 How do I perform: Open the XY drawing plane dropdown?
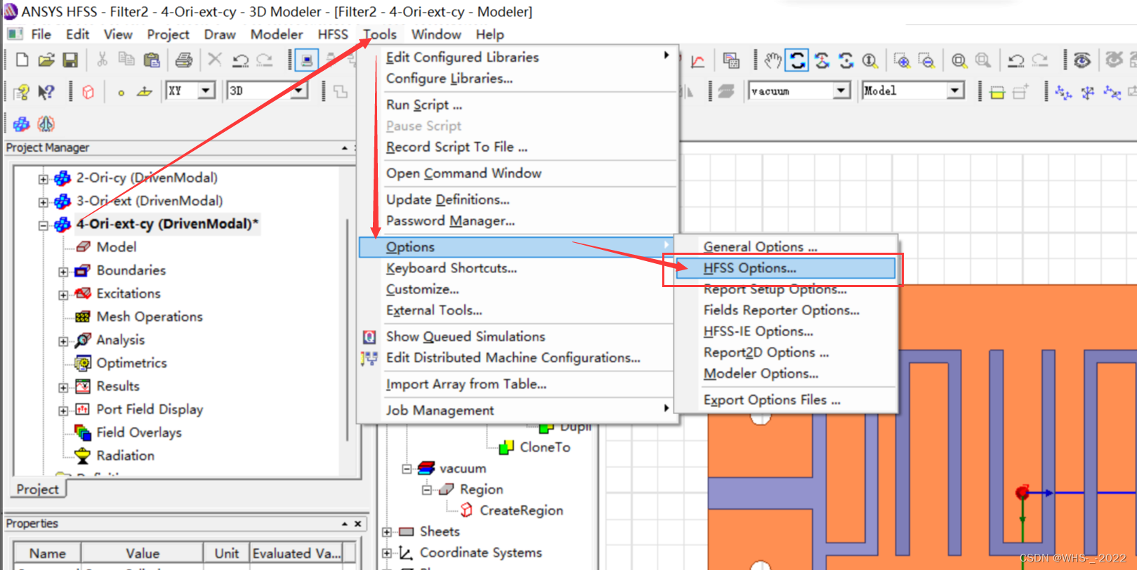click(x=206, y=91)
